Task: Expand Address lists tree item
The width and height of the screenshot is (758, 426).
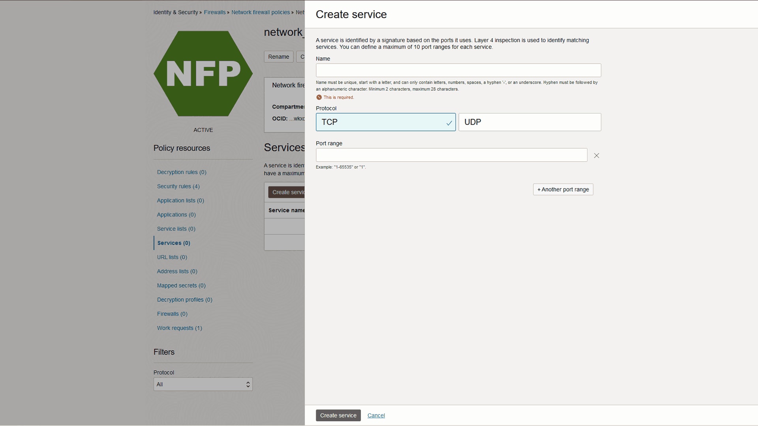Action: 177,271
